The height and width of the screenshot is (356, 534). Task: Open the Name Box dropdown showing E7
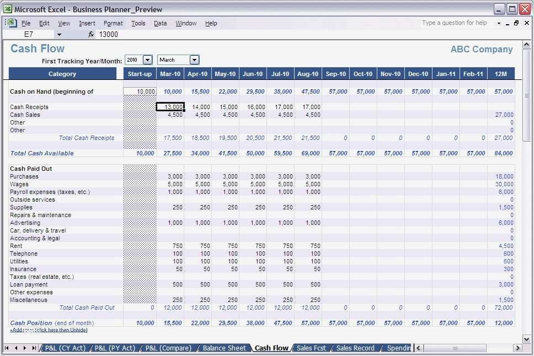click(x=59, y=34)
